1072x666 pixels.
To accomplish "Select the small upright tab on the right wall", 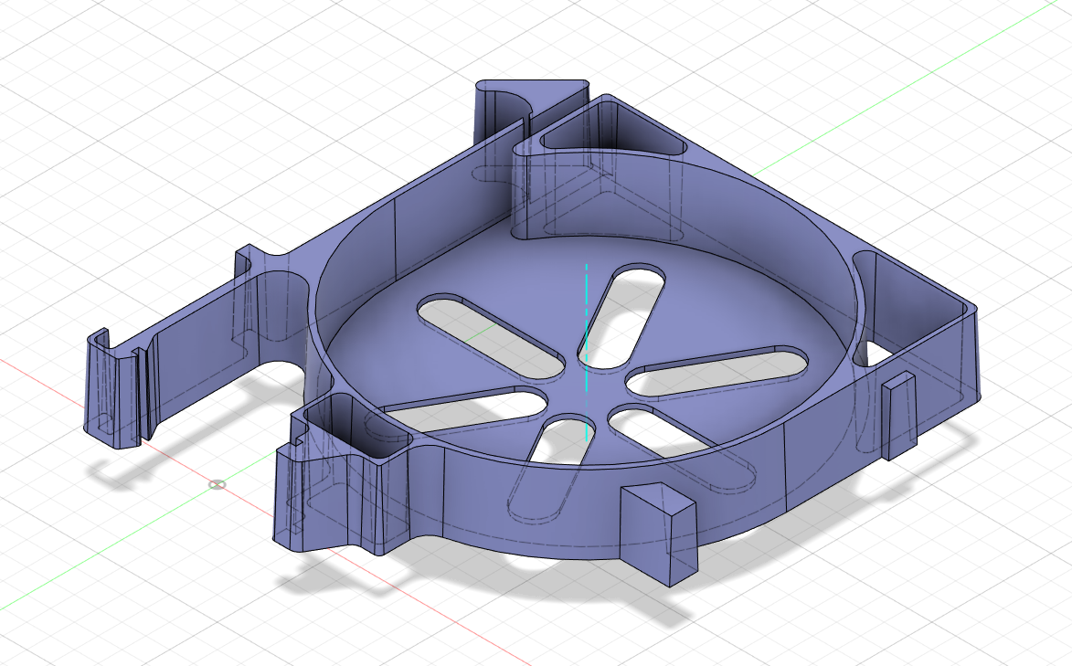I will 899,416.
